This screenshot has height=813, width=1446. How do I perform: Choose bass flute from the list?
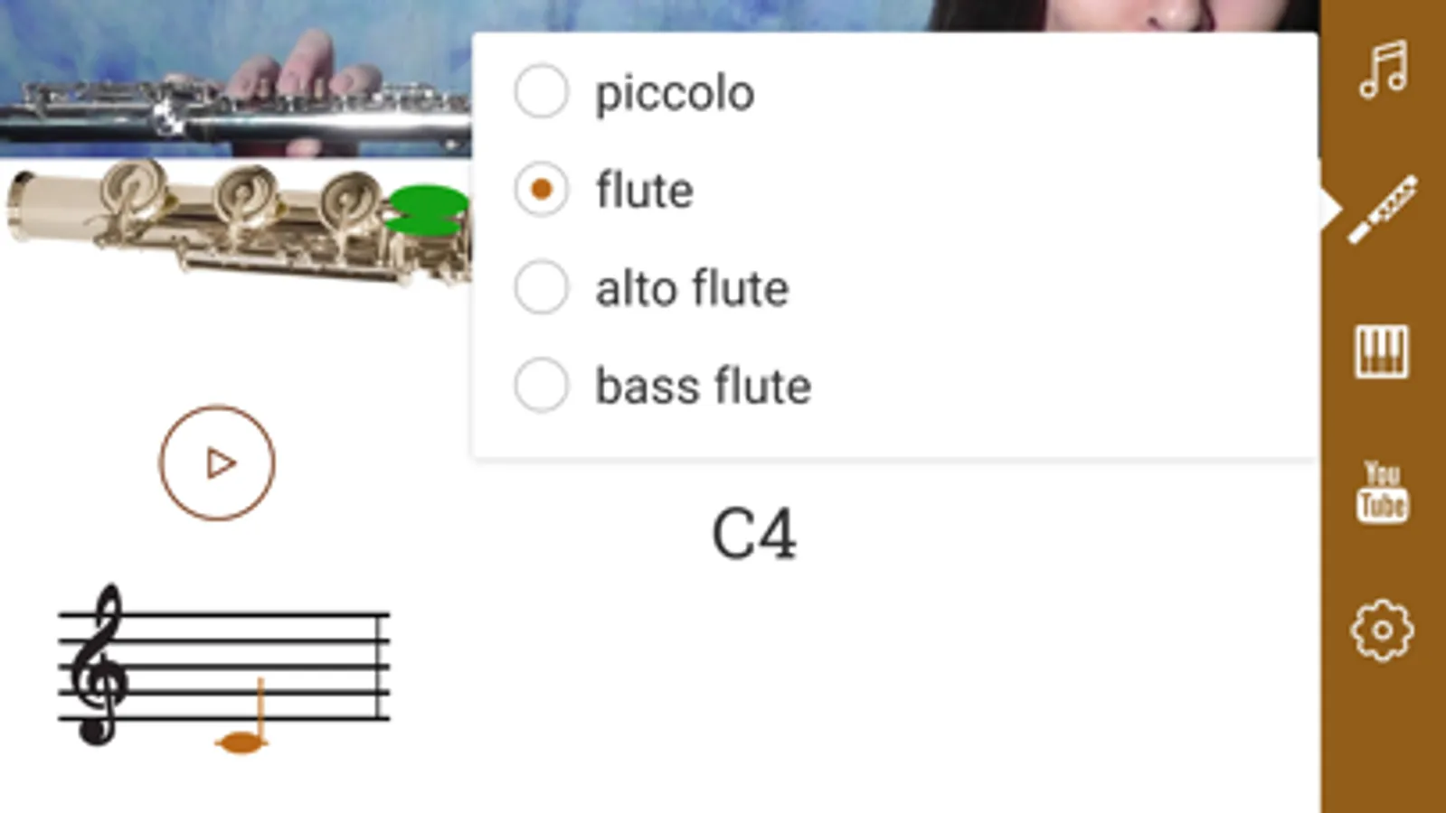click(541, 385)
